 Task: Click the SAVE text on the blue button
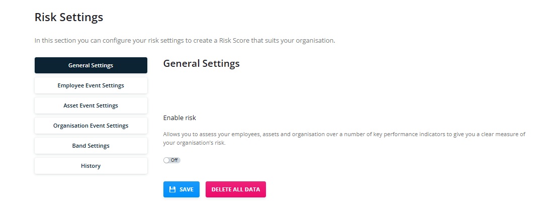click(187, 189)
